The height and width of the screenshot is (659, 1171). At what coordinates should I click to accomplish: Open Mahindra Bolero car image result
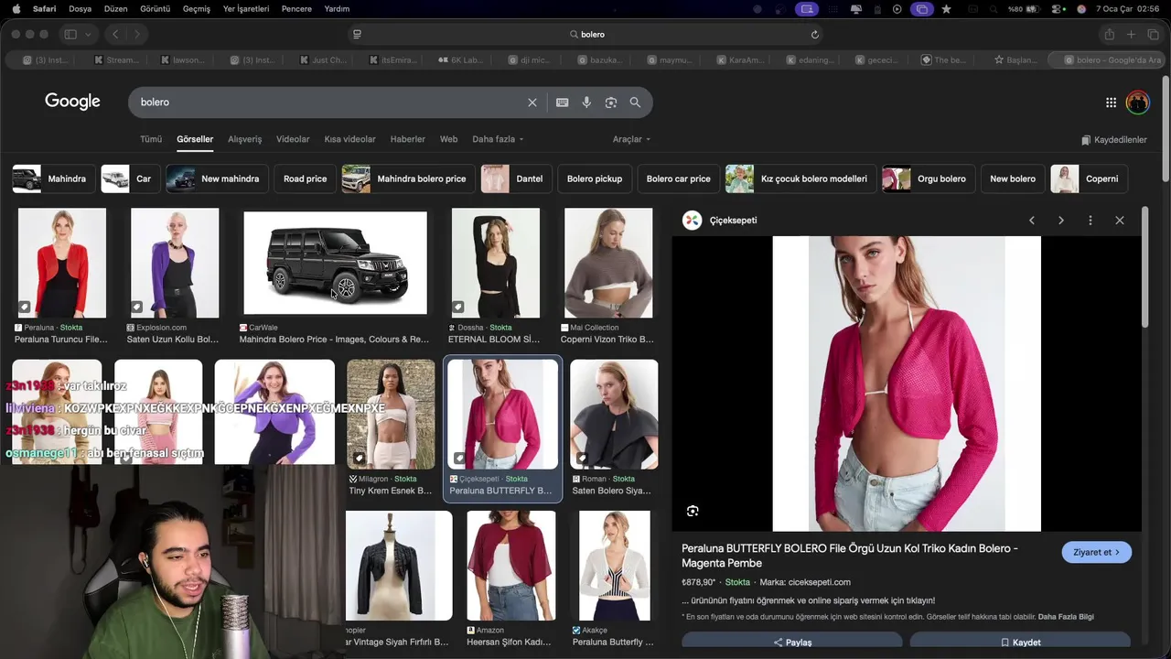point(335,264)
